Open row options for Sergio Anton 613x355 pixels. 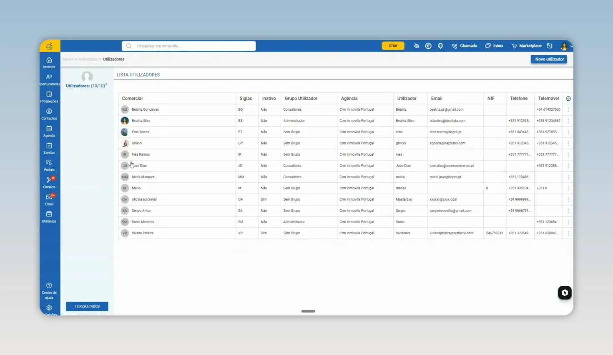(x=568, y=211)
